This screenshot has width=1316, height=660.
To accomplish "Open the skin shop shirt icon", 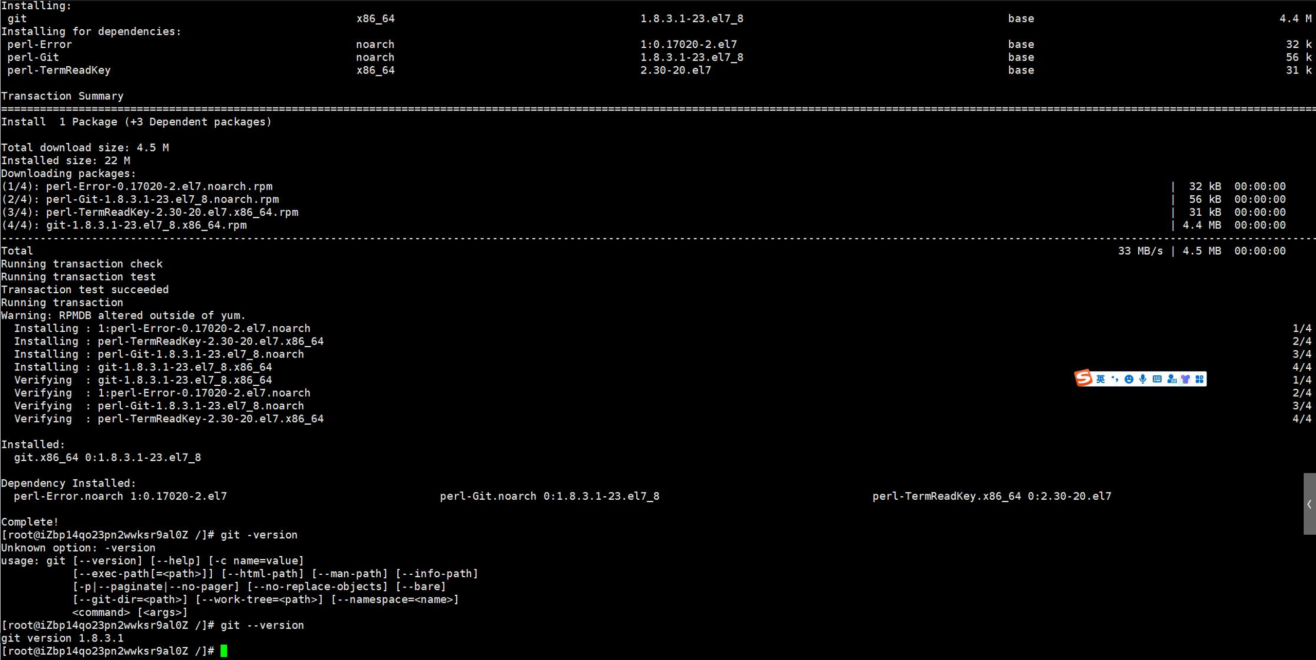I will [1185, 379].
